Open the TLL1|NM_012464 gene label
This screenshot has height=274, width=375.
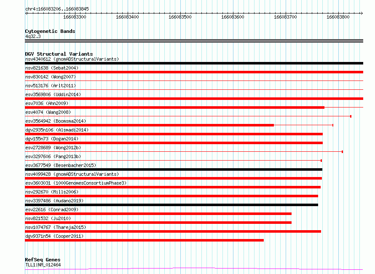click(43, 265)
